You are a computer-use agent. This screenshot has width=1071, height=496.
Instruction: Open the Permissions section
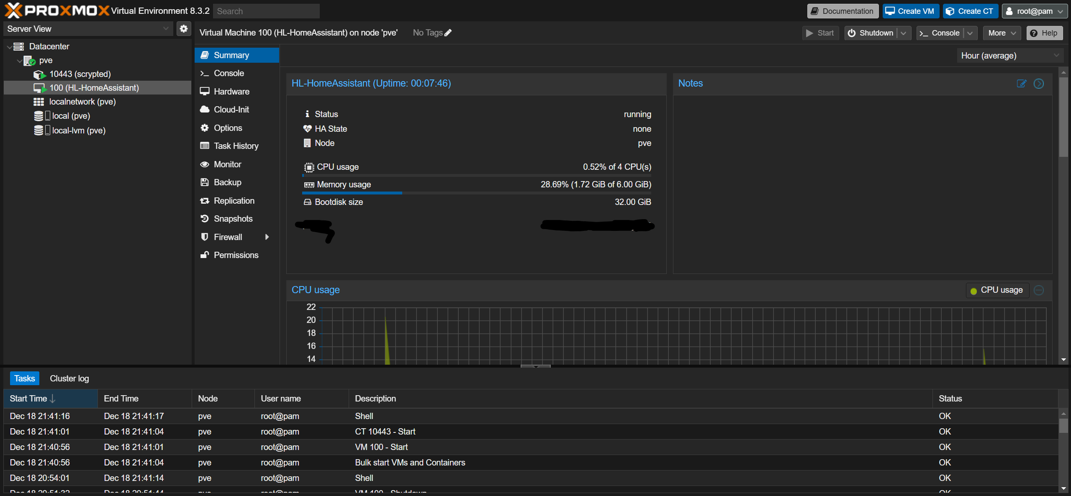pos(237,255)
